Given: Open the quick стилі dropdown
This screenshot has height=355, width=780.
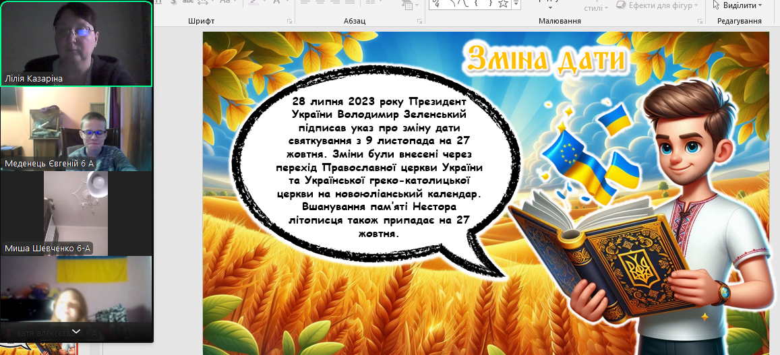Looking at the screenshot, I should click(596, 8).
